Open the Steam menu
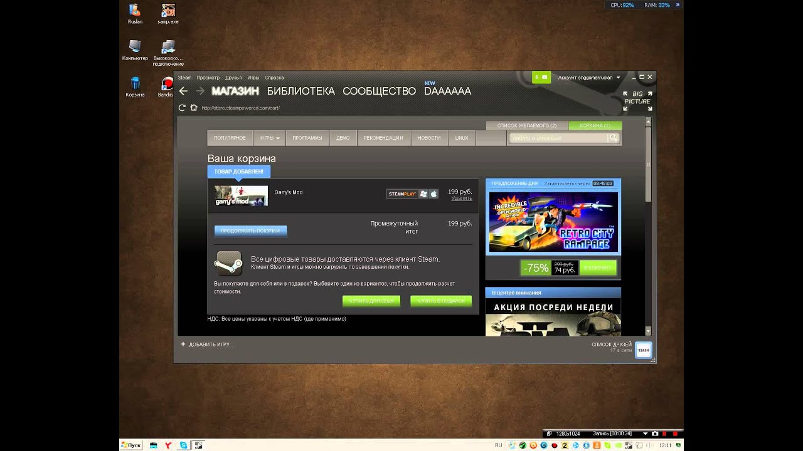This screenshot has width=803, height=451. (x=184, y=78)
